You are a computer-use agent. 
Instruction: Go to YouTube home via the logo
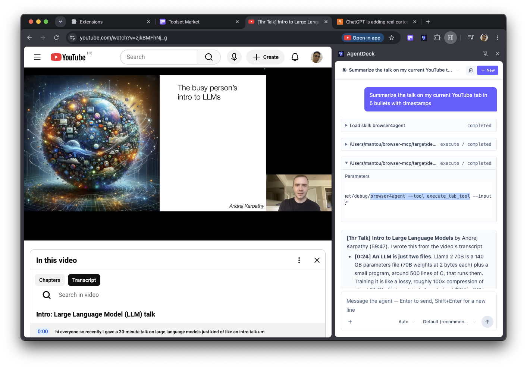(x=68, y=57)
